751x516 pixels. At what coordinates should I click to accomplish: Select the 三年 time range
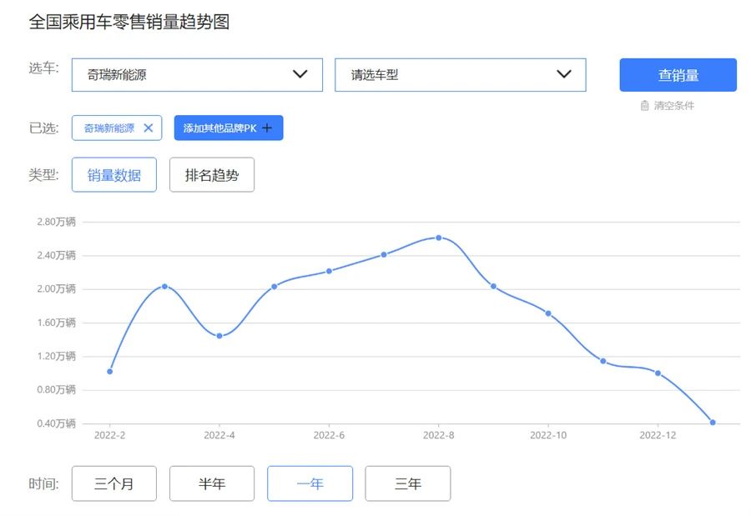[x=407, y=483]
